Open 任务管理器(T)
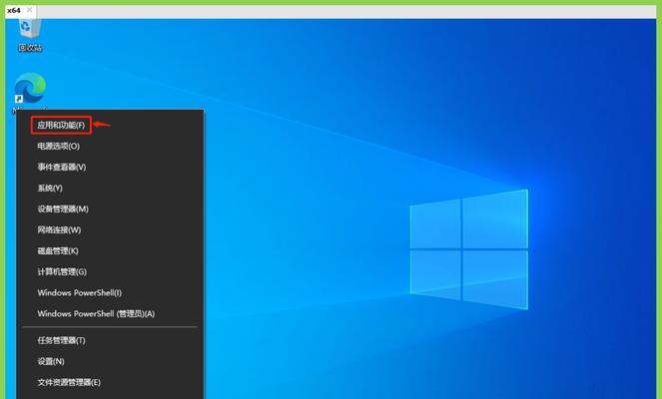662x399 pixels. (61, 340)
